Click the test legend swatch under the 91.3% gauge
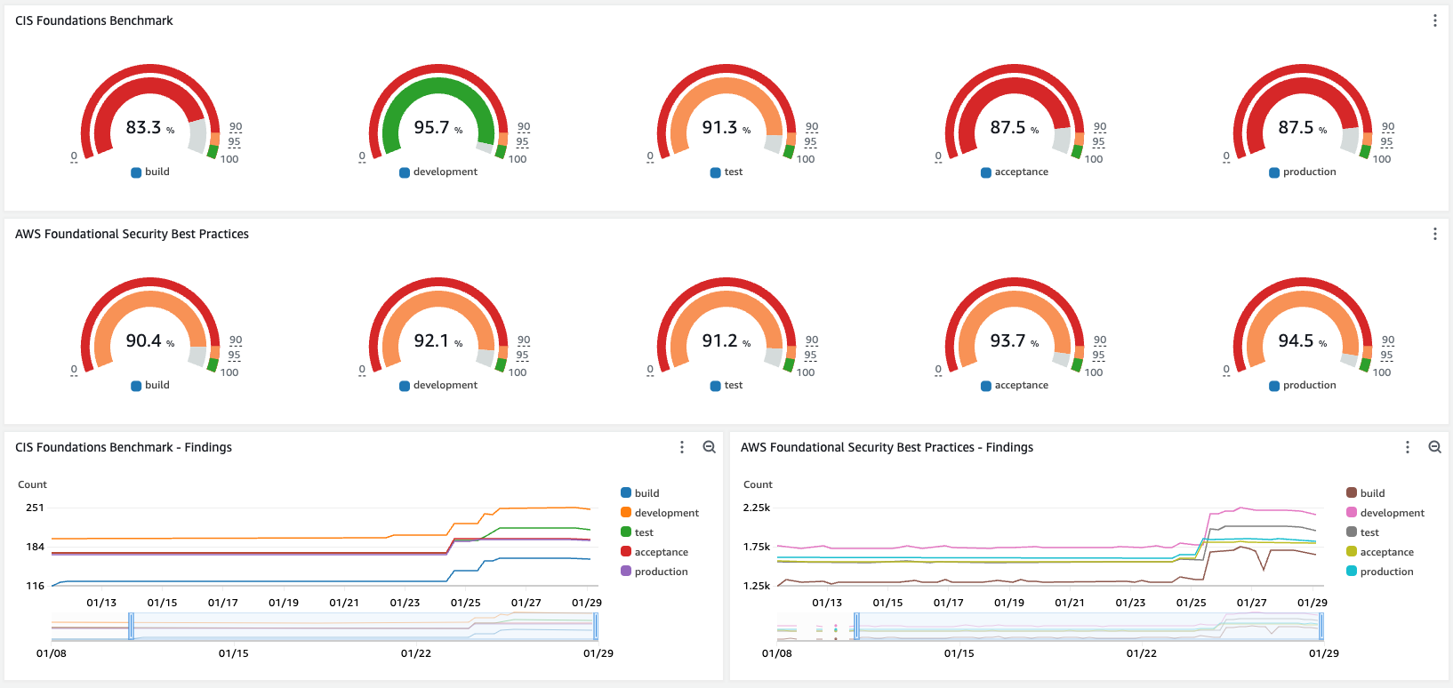 [x=716, y=172]
